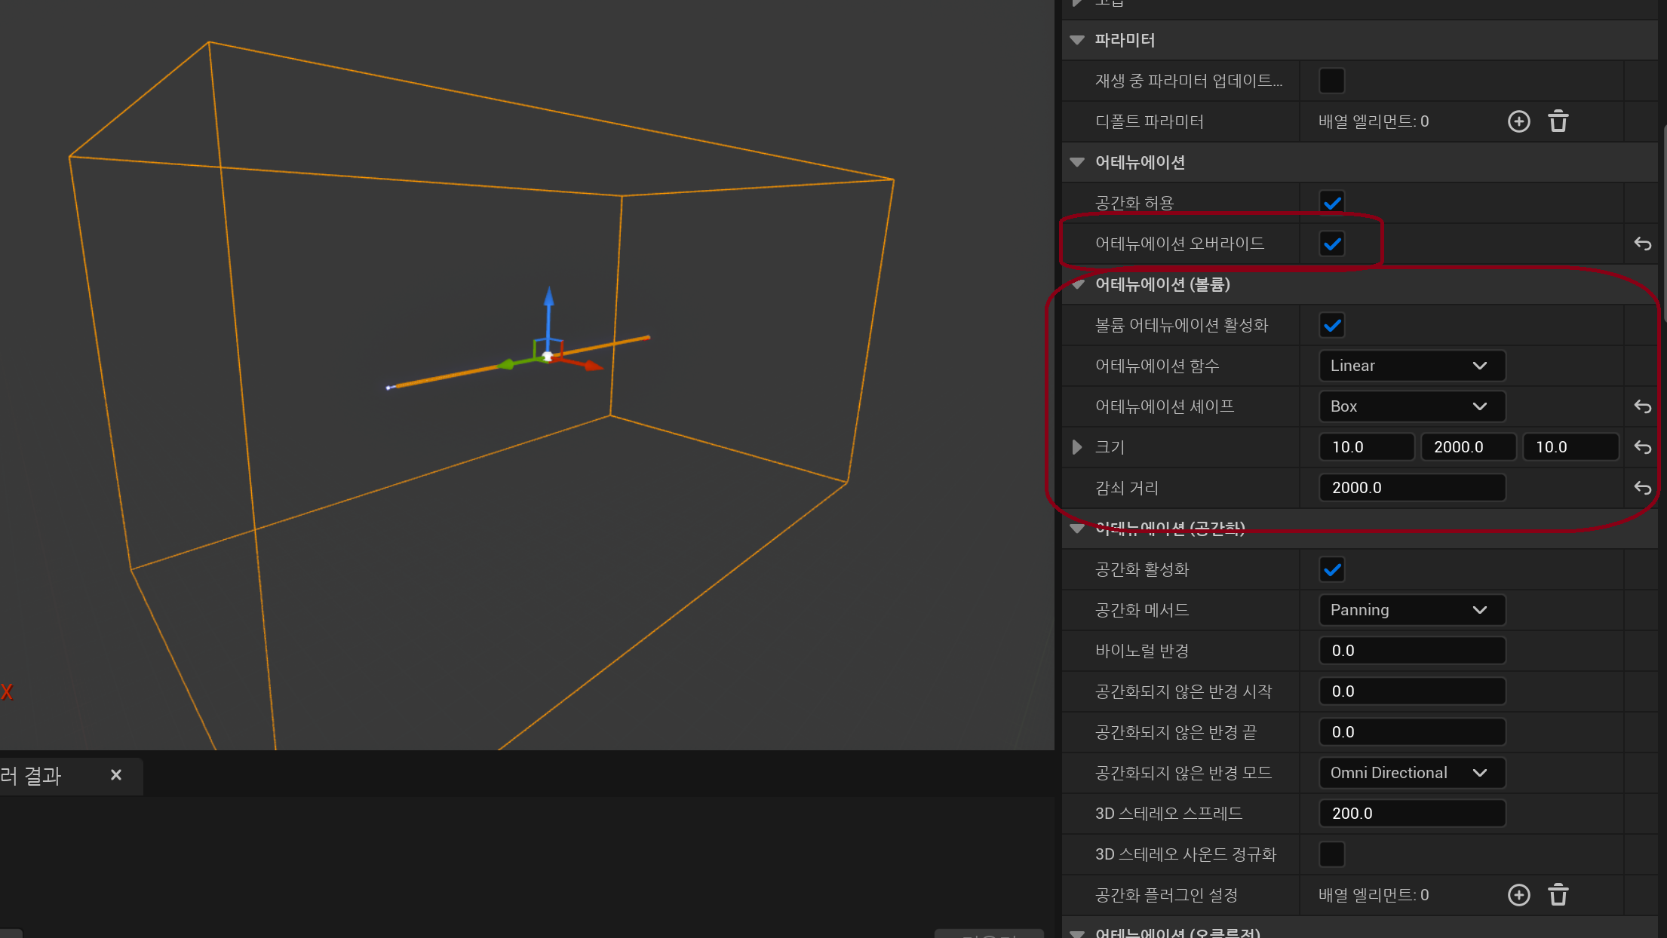Click 배열 엘리먼트: 0 text in 공간화 플러그인 설정 row
This screenshot has width=1667, height=938.
(x=1374, y=895)
